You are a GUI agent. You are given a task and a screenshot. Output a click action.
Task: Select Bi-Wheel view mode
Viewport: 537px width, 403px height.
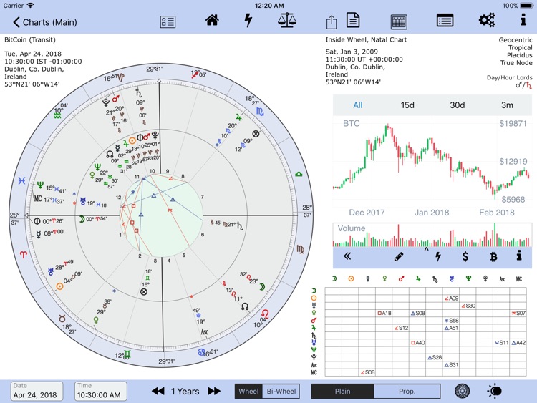[x=281, y=392]
